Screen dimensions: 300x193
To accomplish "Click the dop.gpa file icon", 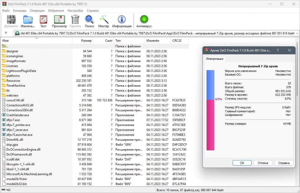I will point(4,144).
